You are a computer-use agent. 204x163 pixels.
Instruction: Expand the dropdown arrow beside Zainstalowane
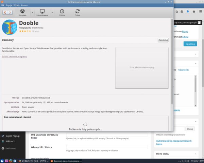coord(52,13)
